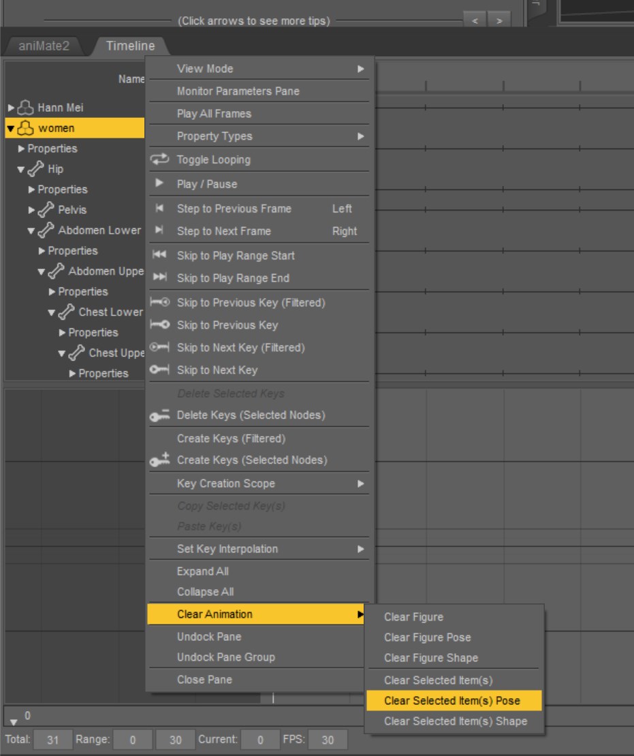Click the FPS value field
The image size is (634, 756).
(328, 740)
